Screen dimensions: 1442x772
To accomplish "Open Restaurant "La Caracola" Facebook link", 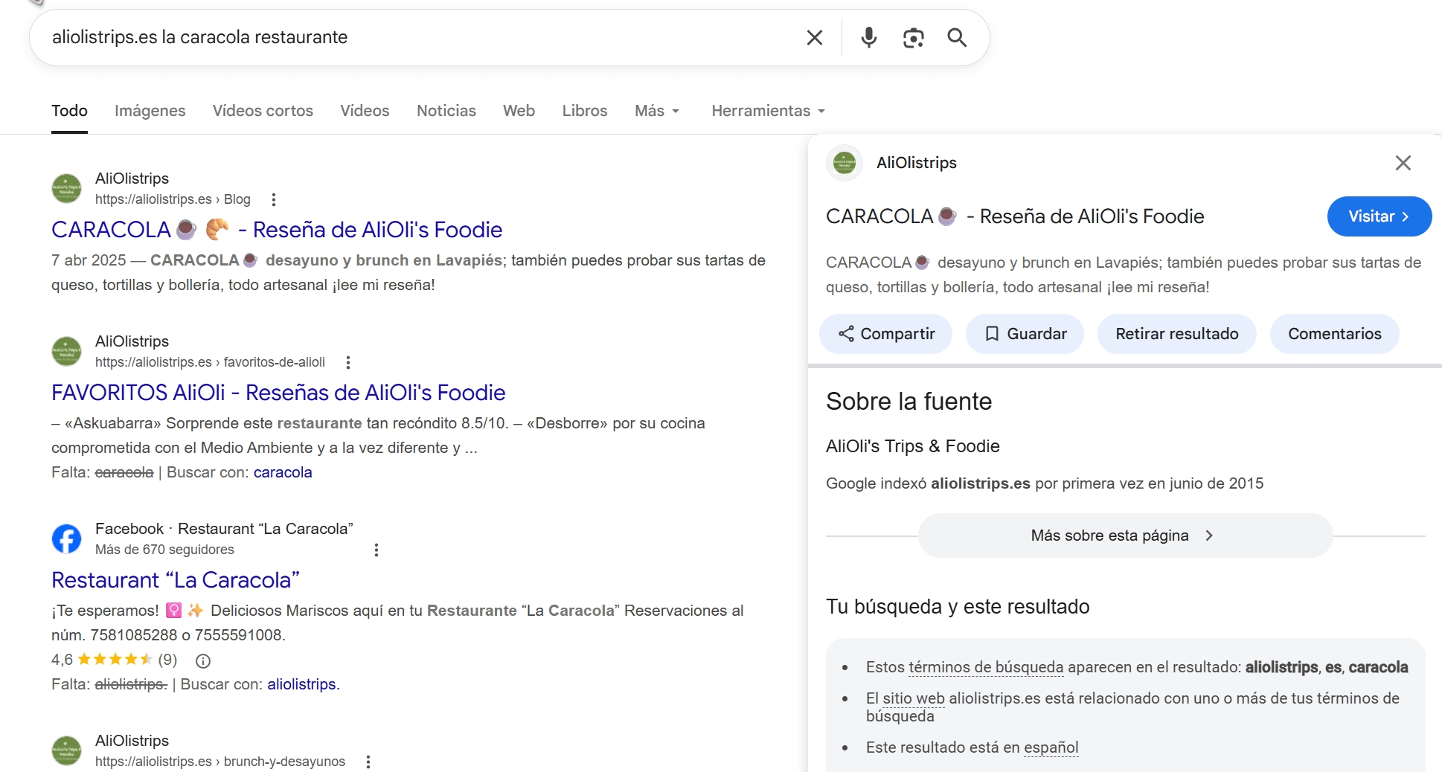I will pos(176,580).
